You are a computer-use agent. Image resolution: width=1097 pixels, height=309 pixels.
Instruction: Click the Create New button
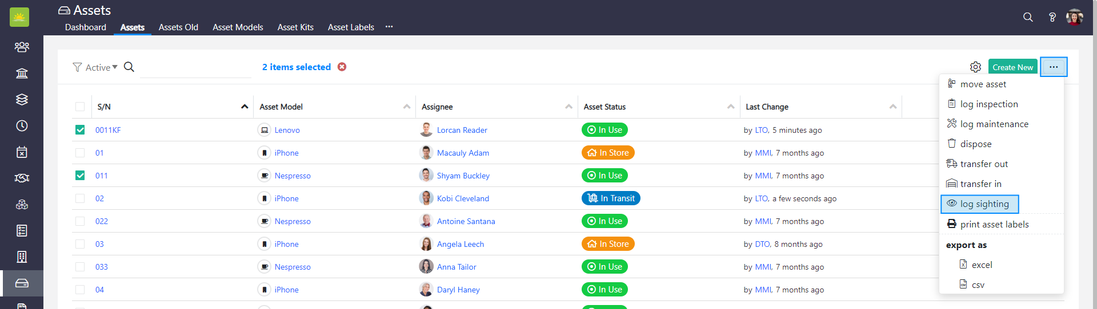[1012, 67]
